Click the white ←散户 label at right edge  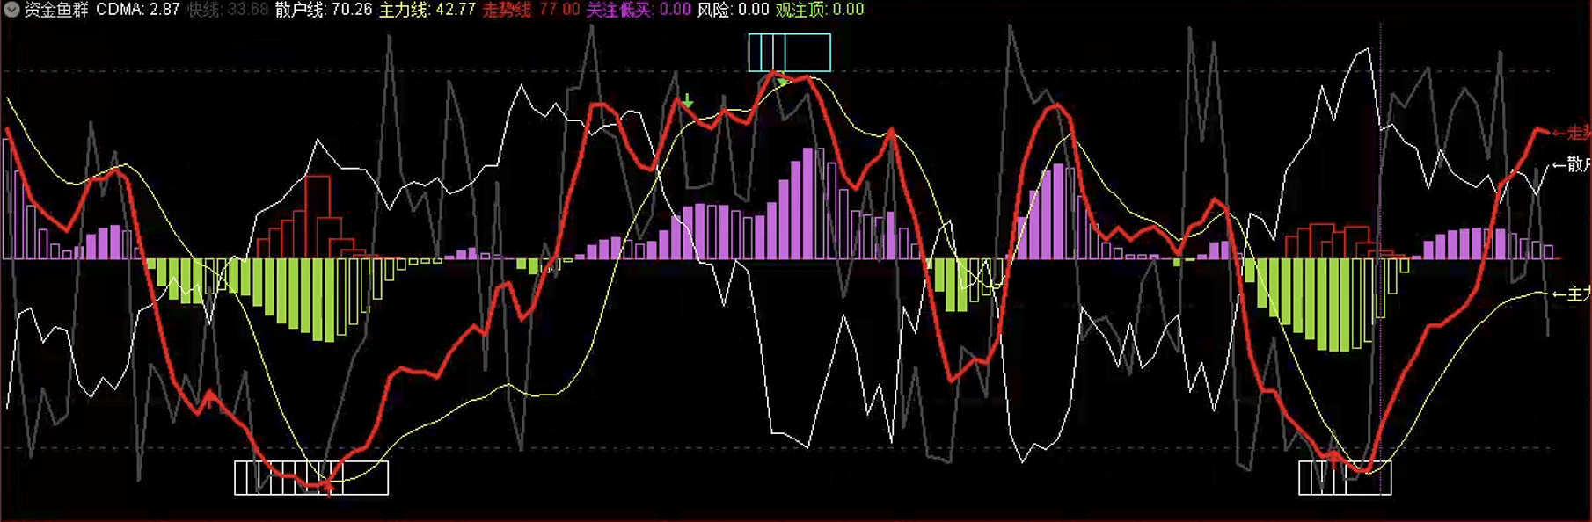pos(1572,164)
